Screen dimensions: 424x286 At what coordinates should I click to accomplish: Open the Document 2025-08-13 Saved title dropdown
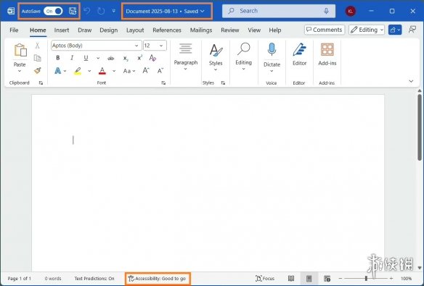(x=166, y=12)
